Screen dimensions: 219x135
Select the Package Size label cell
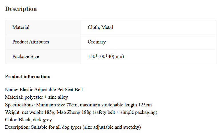click(43, 57)
